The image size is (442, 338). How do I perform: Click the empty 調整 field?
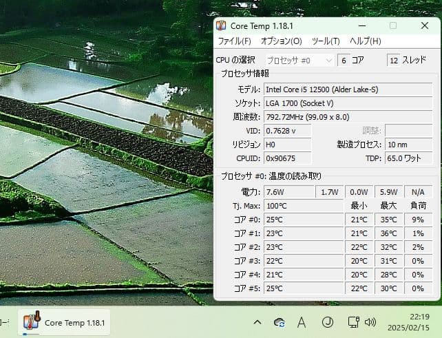click(x=408, y=131)
